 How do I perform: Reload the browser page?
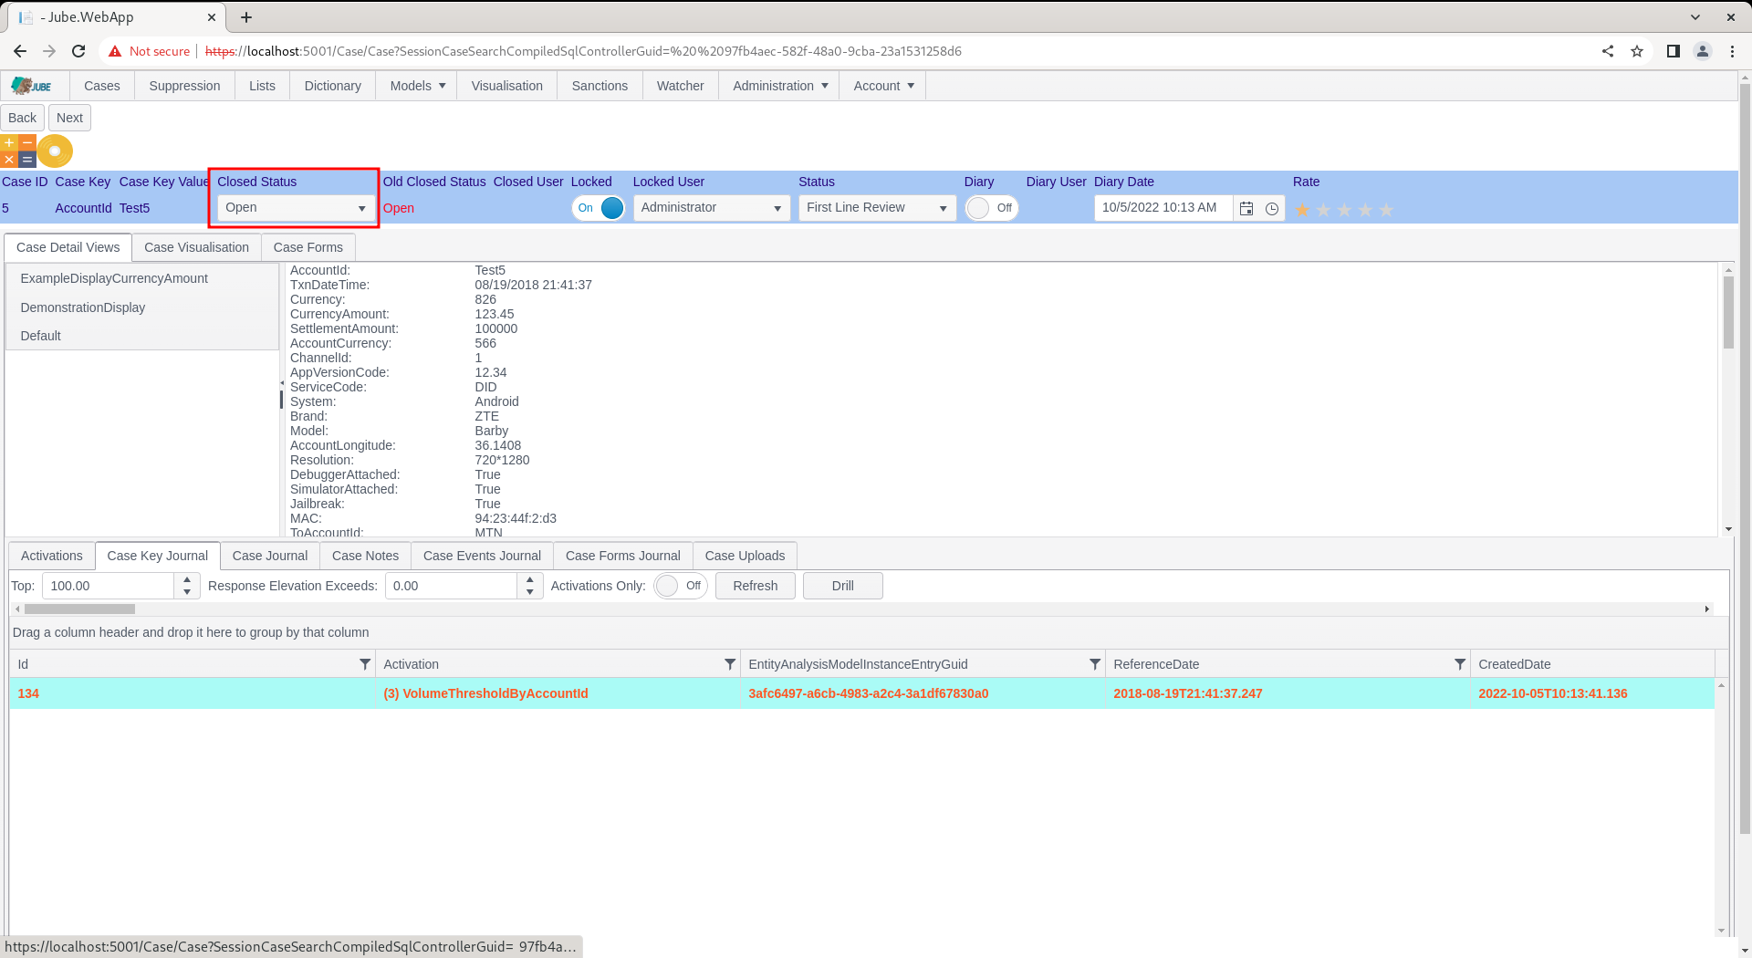point(78,51)
